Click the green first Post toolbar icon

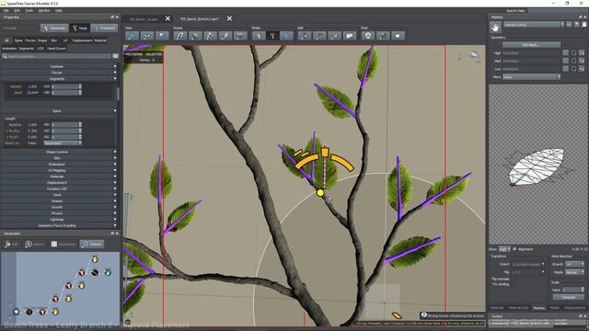(368, 36)
